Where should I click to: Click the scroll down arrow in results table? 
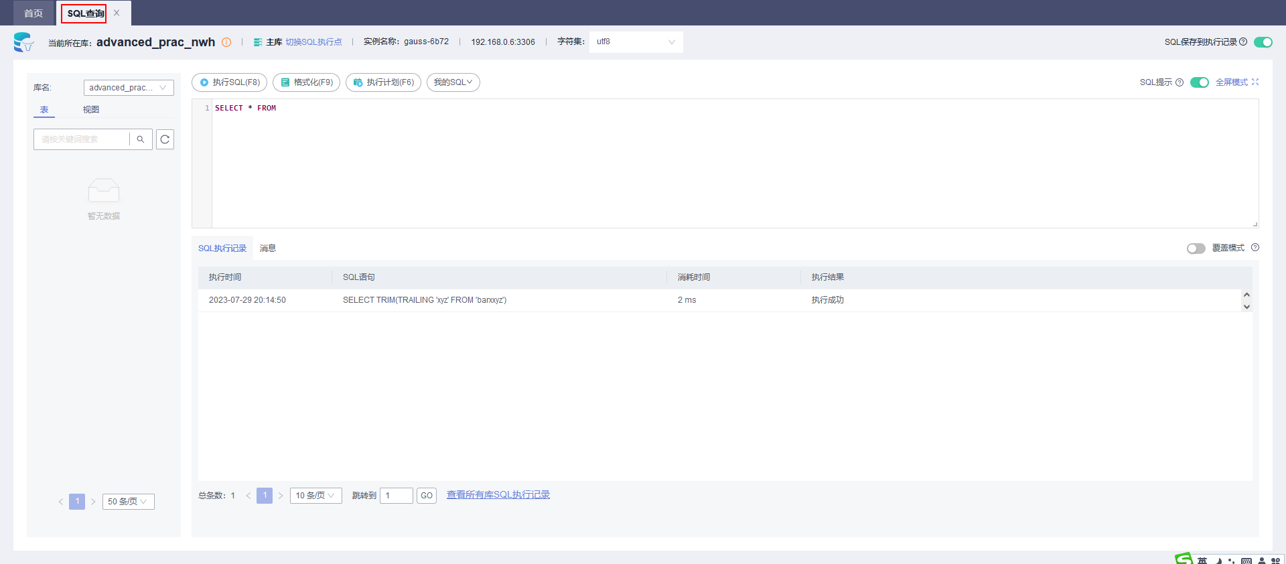point(1246,307)
